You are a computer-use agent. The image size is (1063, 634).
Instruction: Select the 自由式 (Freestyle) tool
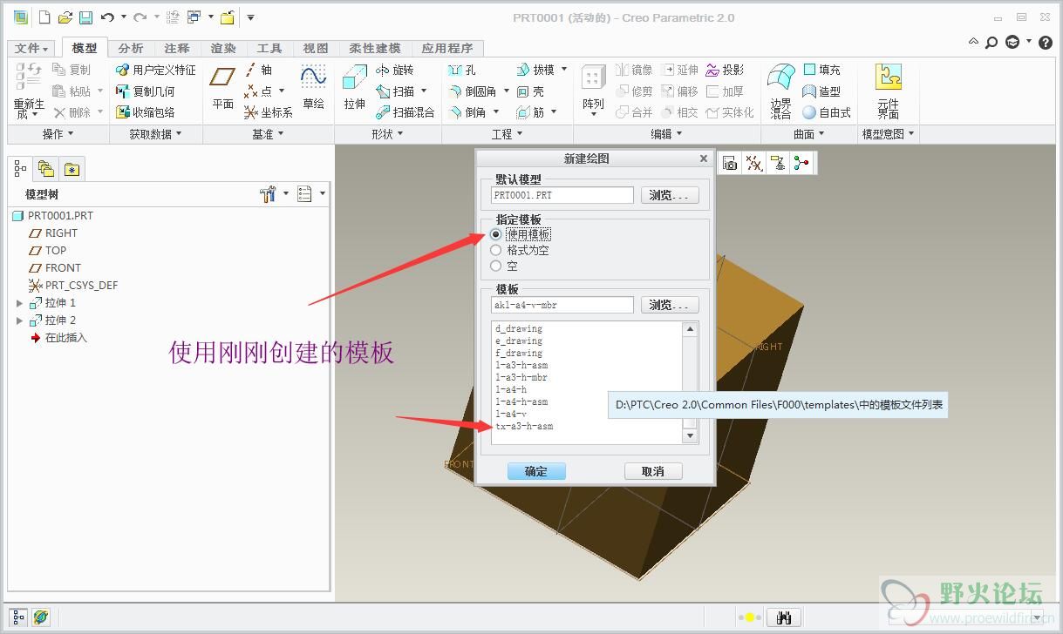827,112
